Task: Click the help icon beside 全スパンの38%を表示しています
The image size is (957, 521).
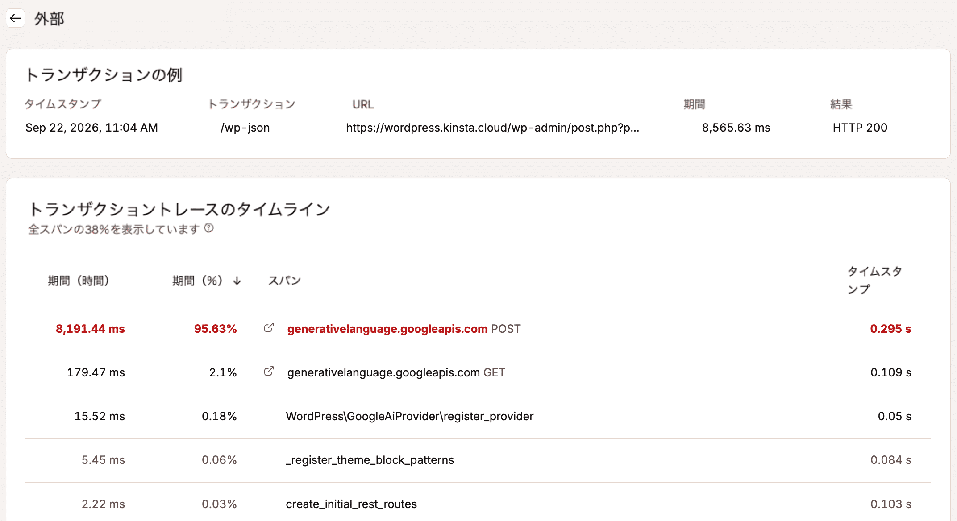Action: pos(209,228)
